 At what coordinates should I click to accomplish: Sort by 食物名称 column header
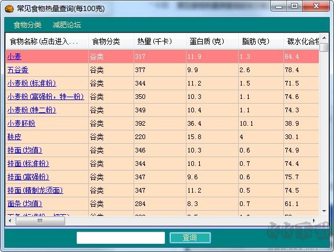pos(47,41)
